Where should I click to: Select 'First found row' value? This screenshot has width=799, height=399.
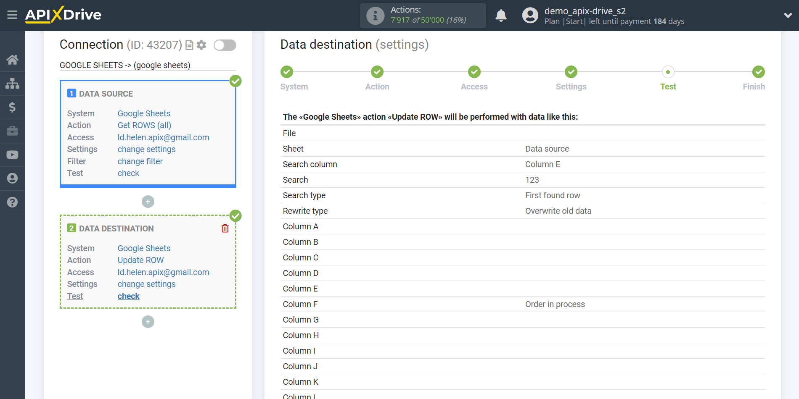[552, 195]
